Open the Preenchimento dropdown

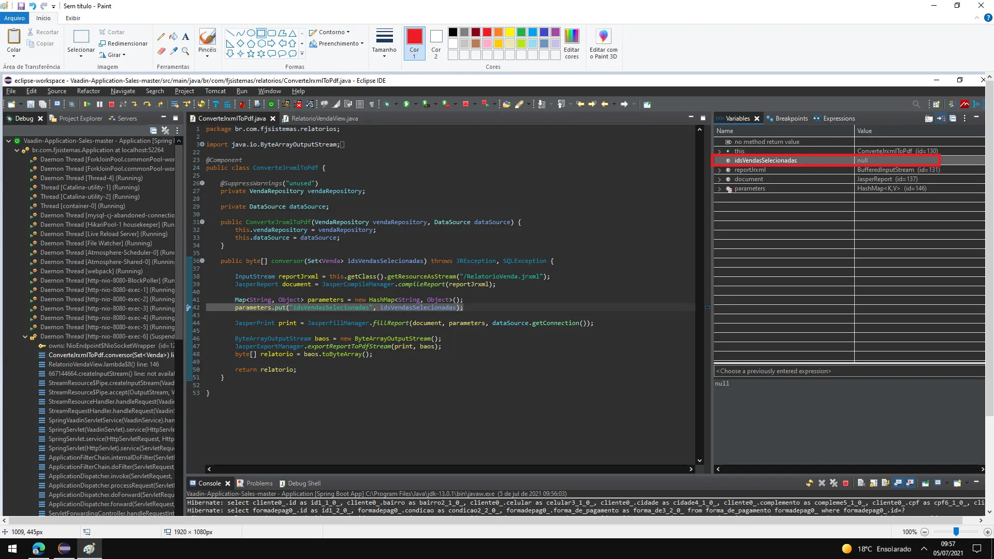point(338,43)
